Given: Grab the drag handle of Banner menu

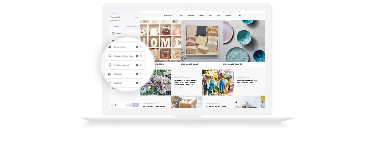Looking at the screenshot, I should (x=141, y=47).
